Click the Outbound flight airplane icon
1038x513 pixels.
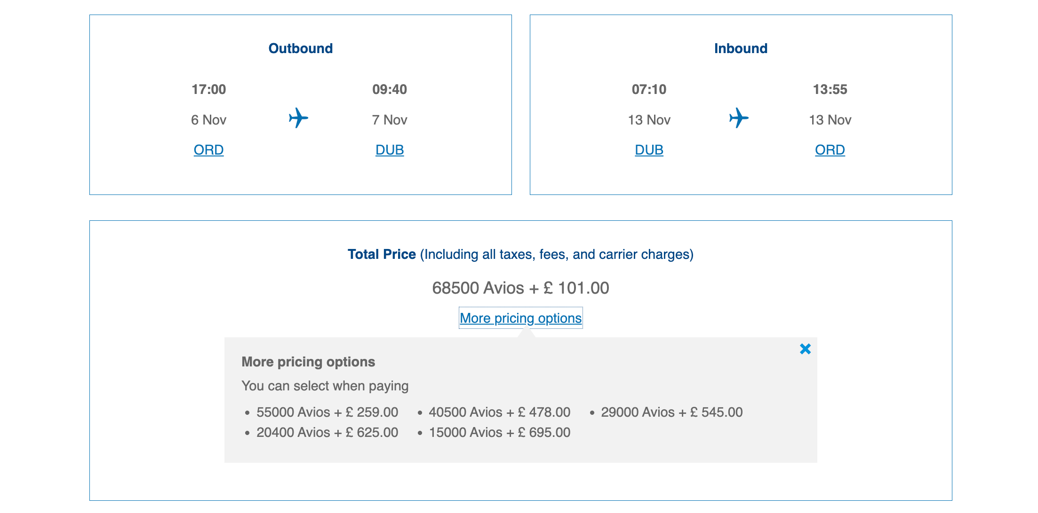[x=298, y=118]
